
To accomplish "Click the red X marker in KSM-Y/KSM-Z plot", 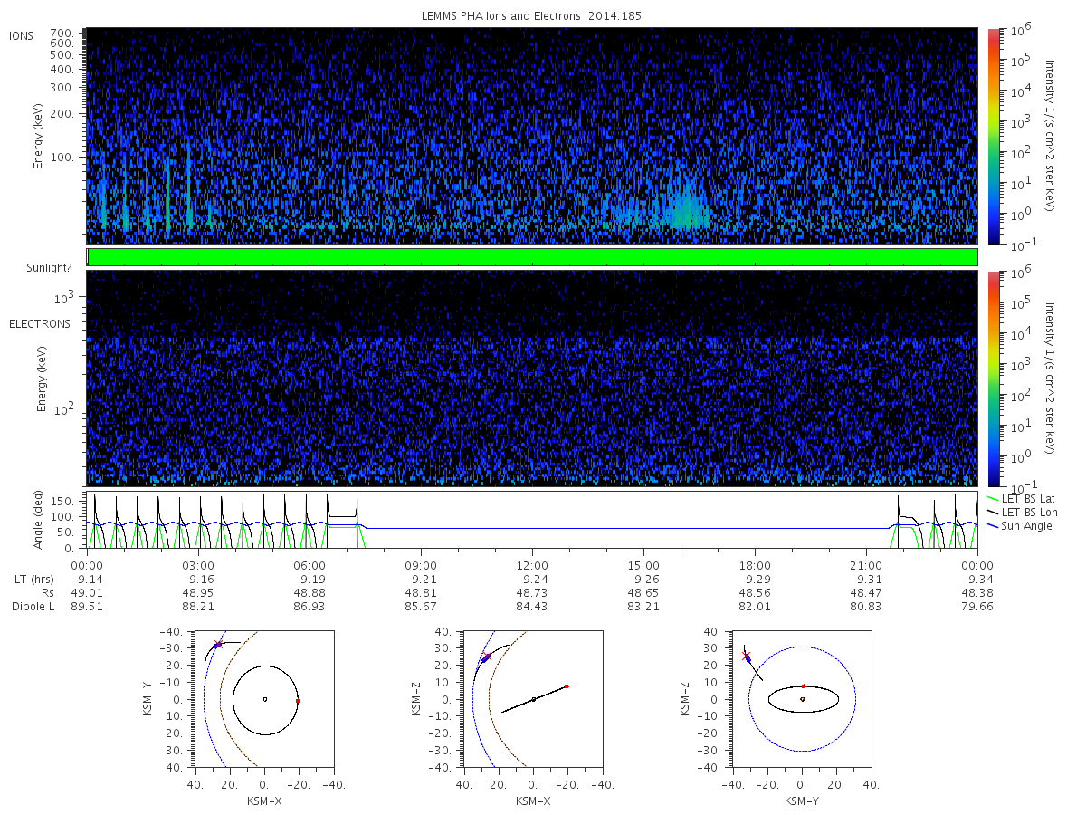I will (747, 656).
